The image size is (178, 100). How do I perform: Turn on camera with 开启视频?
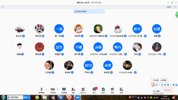(53, 90)
